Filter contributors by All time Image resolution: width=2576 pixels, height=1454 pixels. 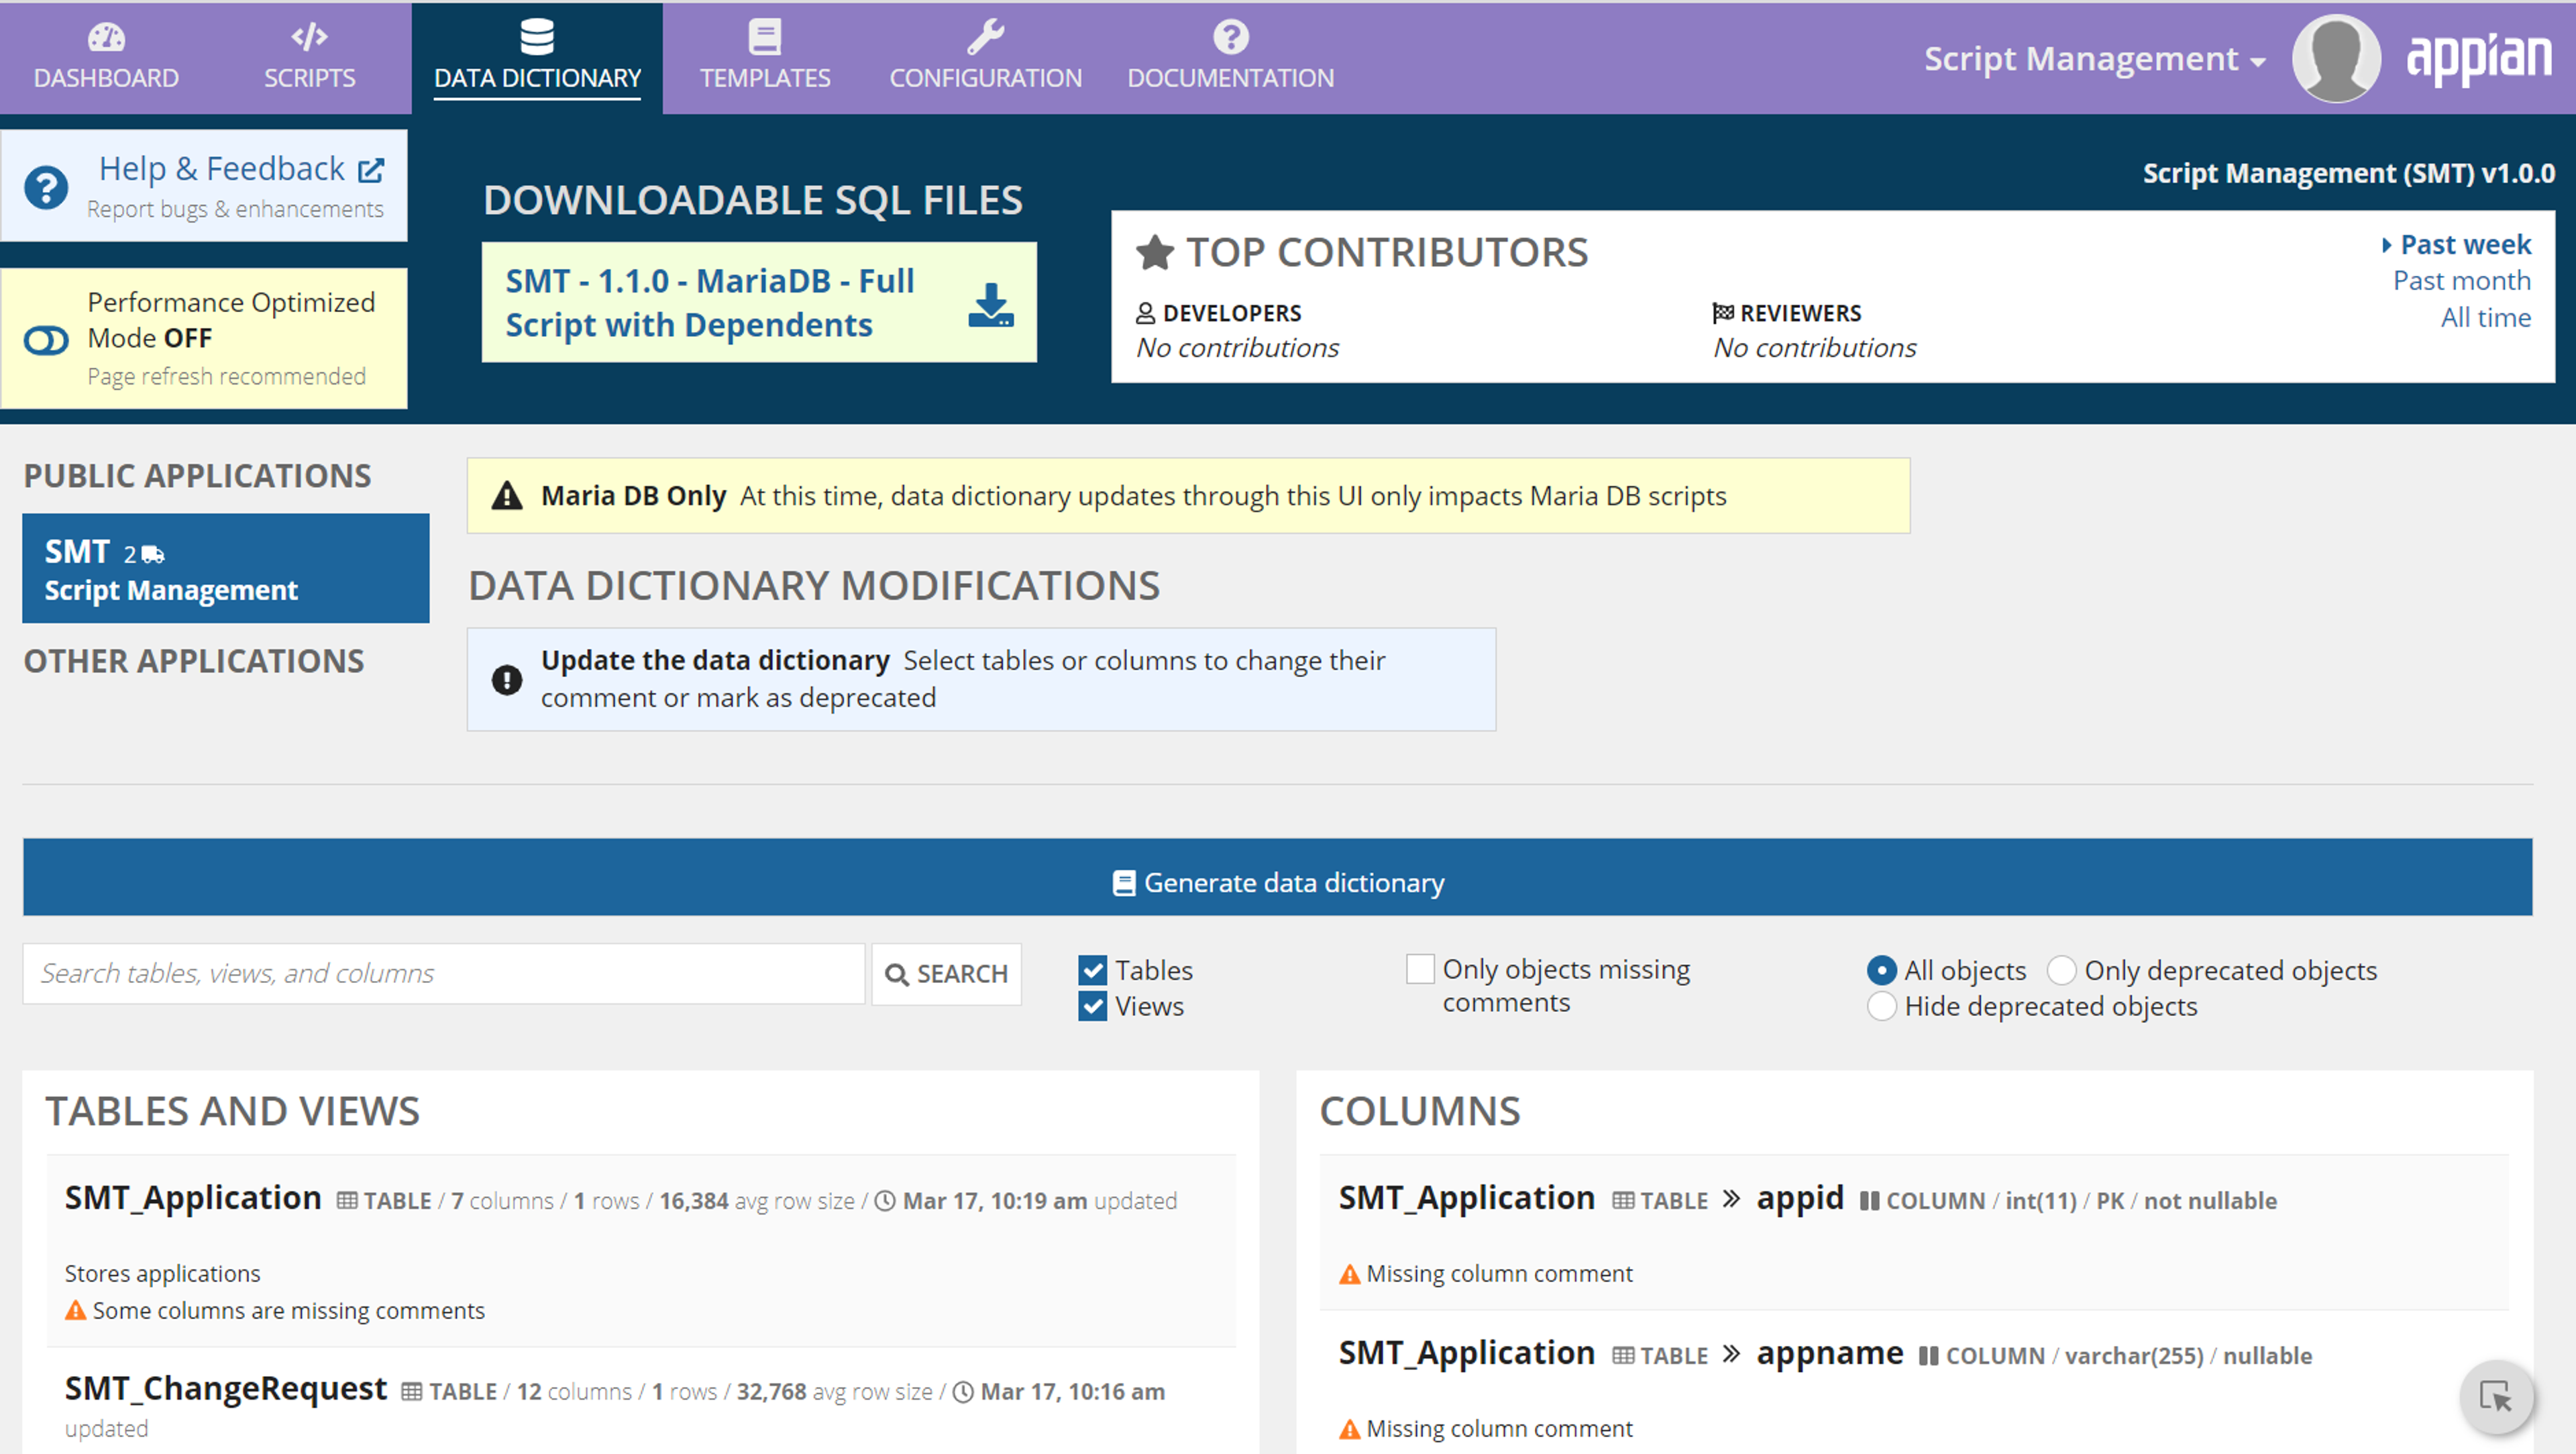(x=2486, y=318)
